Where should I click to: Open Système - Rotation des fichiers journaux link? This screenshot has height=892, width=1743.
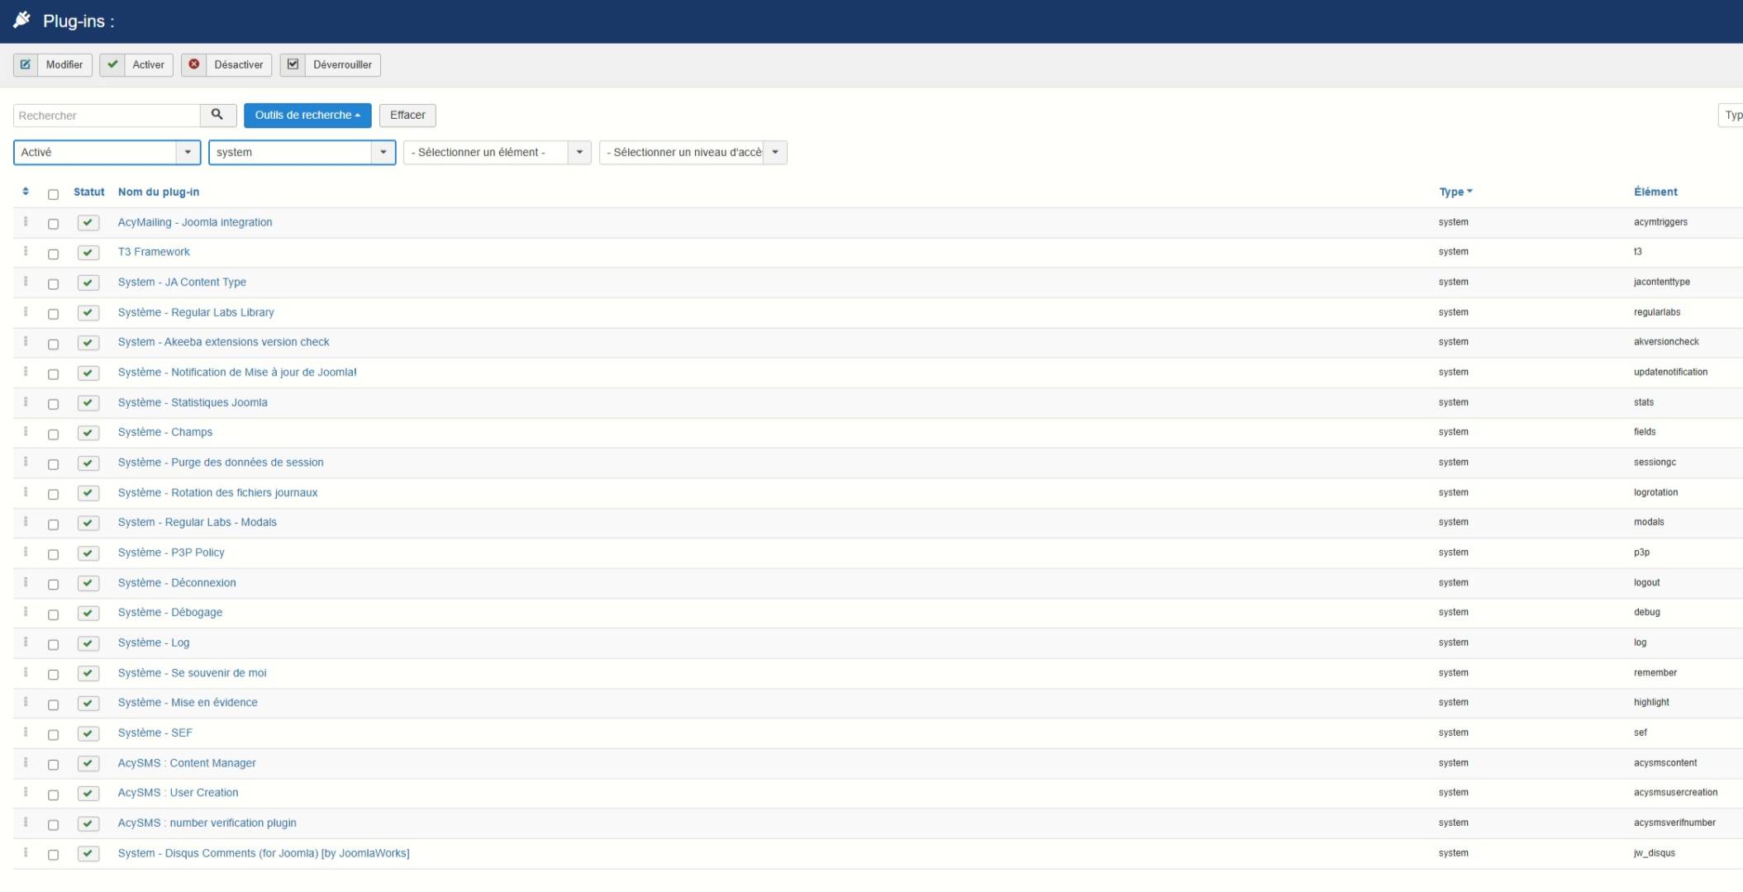point(217,492)
